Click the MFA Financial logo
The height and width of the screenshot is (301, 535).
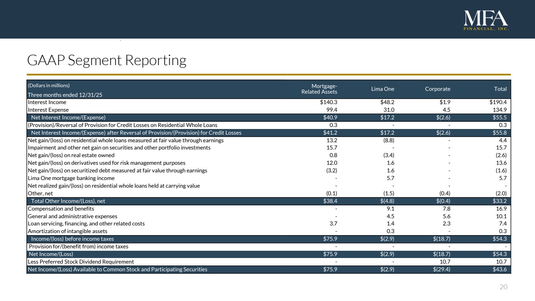486,20
